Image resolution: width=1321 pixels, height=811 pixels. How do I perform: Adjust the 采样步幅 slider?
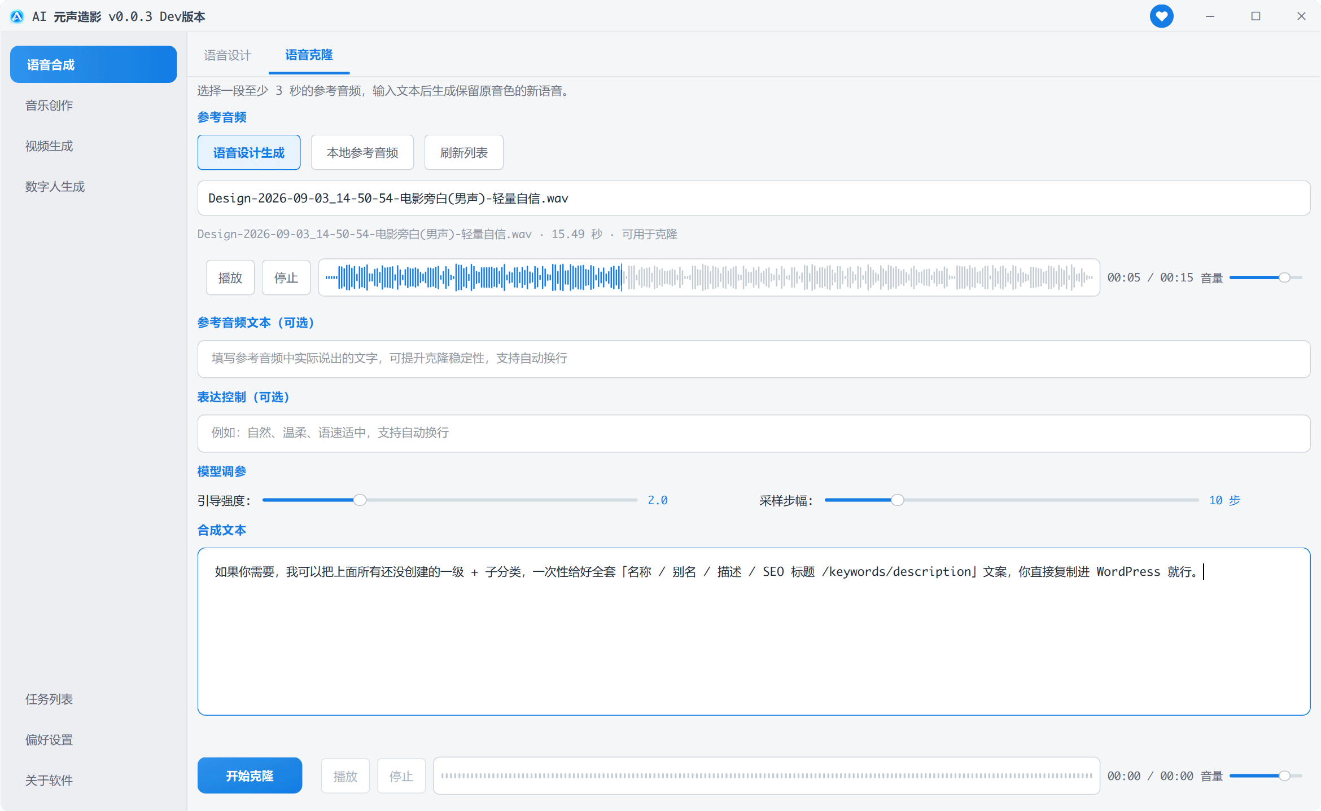point(1012,500)
